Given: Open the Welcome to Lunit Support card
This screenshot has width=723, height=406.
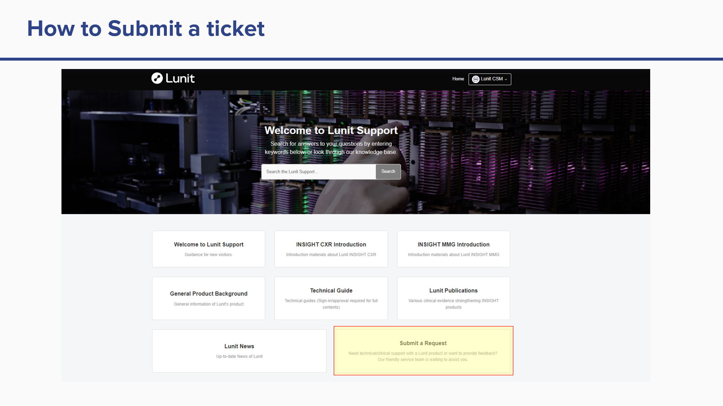Looking at the screenshot, I should (209, 249).
